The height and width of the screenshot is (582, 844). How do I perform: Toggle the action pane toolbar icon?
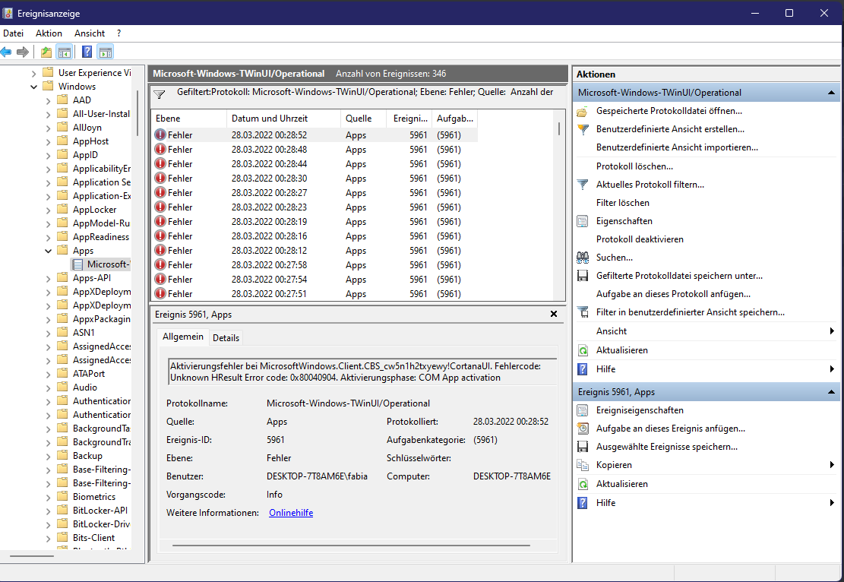pos(106,52)
